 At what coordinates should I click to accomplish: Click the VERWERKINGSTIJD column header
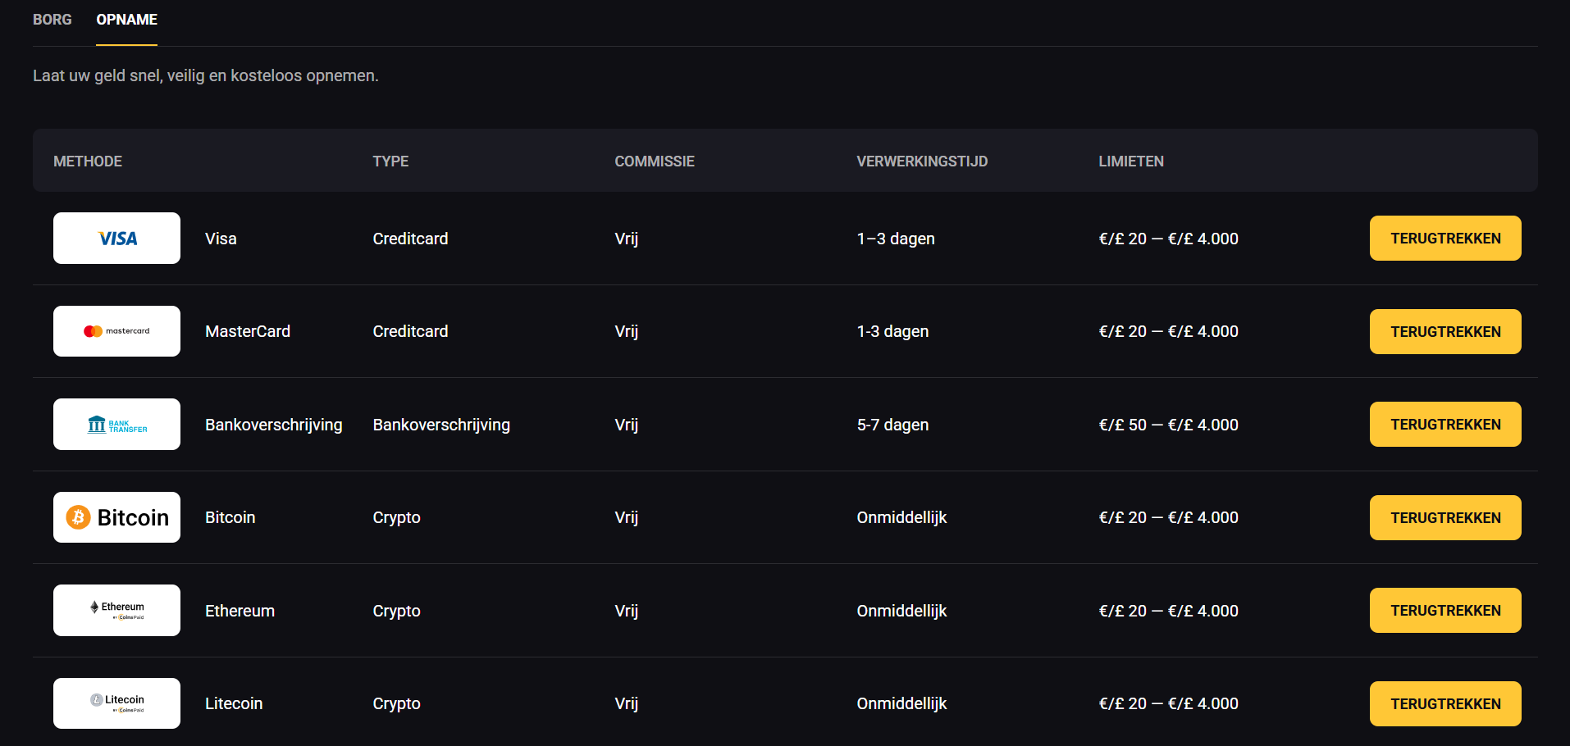(x=921, y=161)
